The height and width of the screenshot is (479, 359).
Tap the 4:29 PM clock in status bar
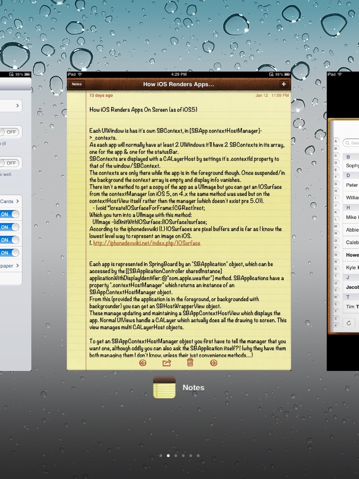[179, 74]
